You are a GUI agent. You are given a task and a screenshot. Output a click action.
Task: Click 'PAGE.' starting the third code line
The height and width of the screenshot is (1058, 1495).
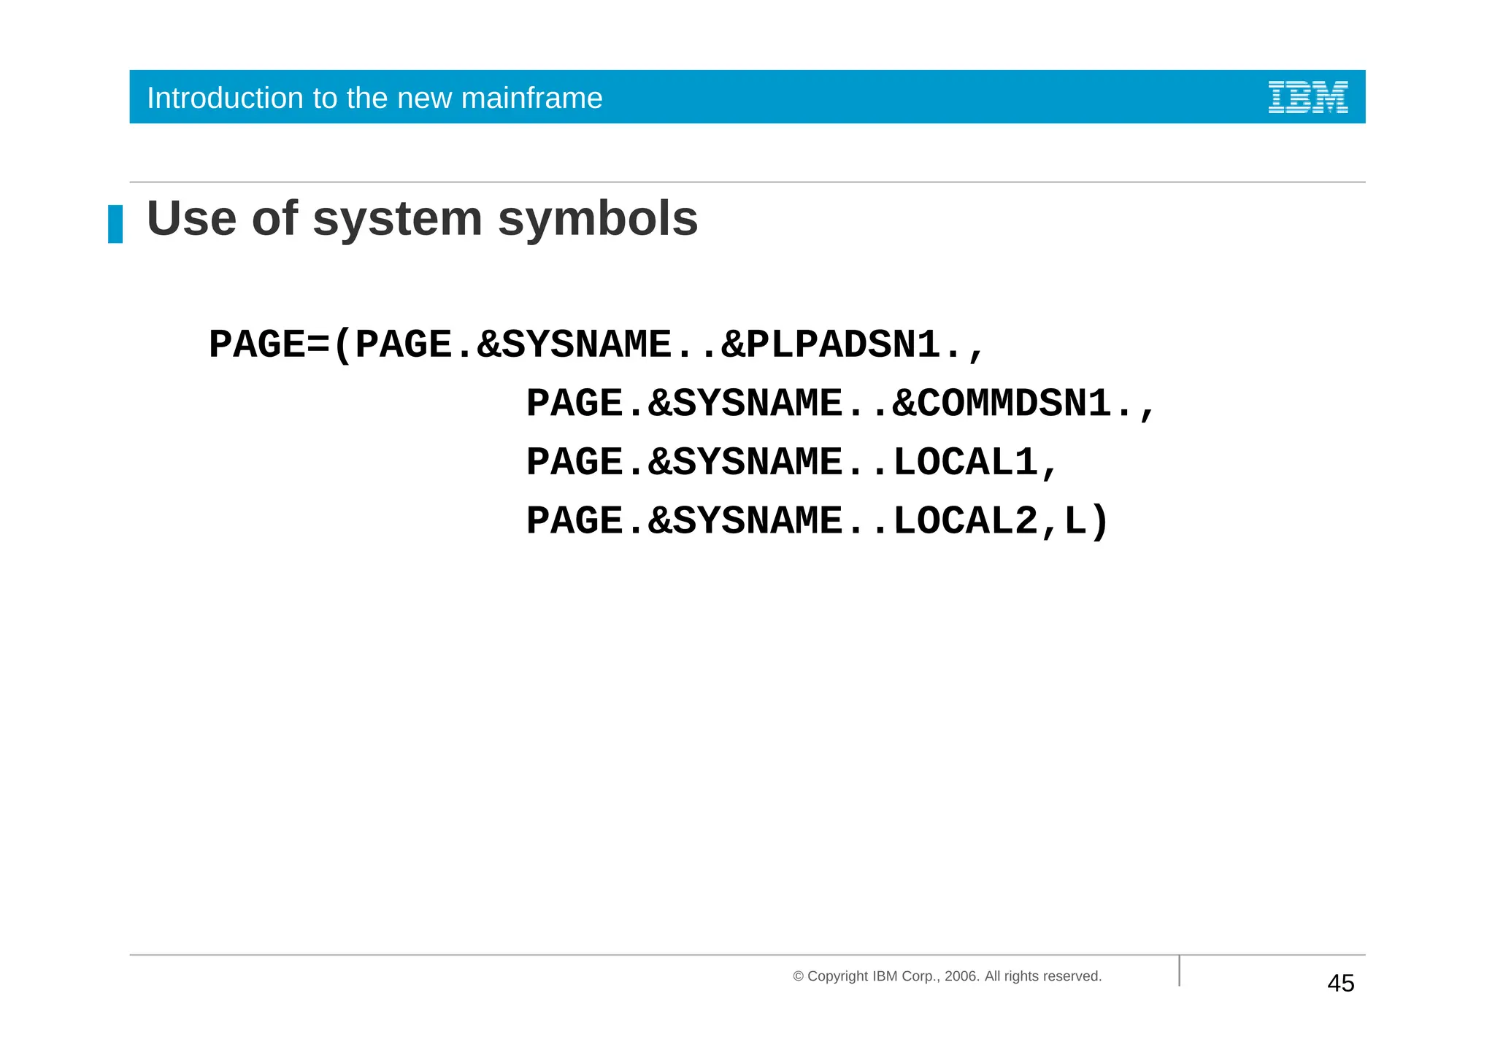(585, 463)
